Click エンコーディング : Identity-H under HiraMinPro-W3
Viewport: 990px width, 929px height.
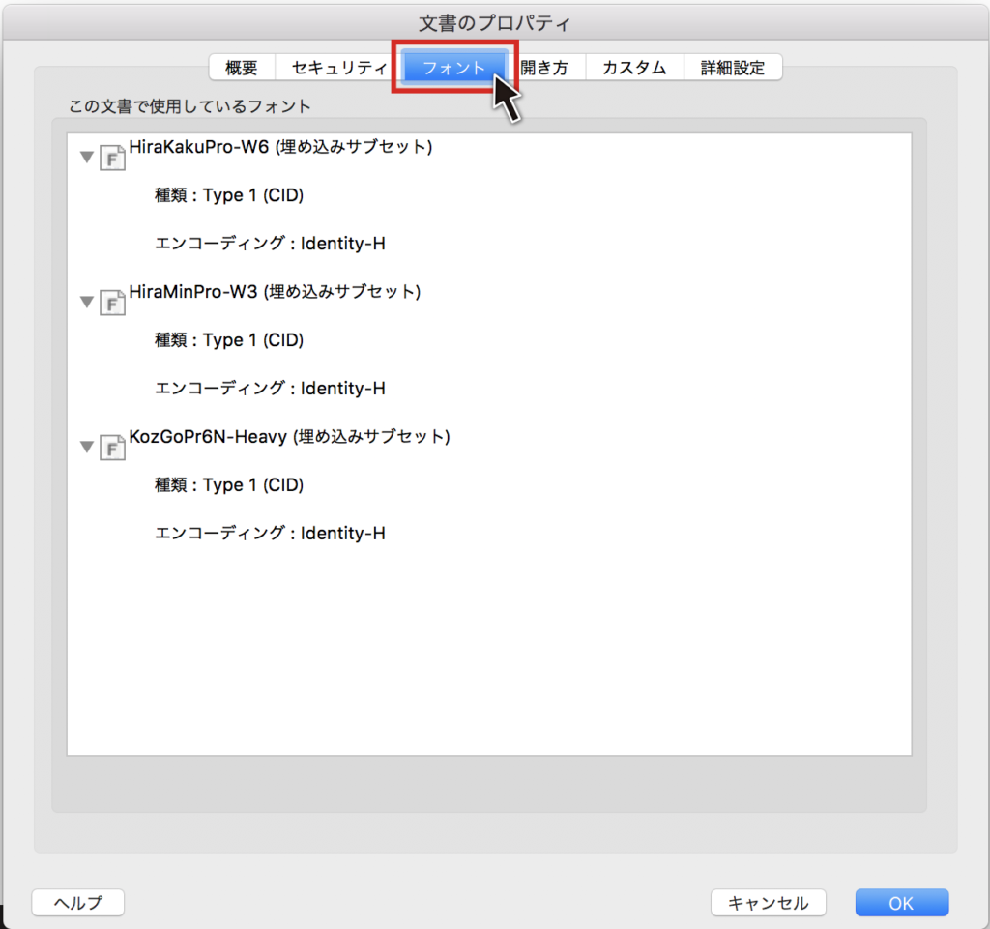click(271, 389)
